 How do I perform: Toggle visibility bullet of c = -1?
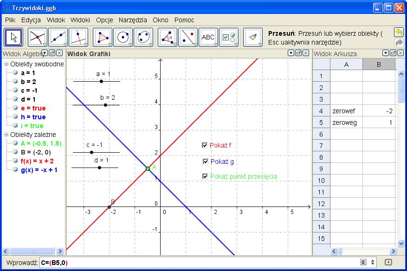15,90
